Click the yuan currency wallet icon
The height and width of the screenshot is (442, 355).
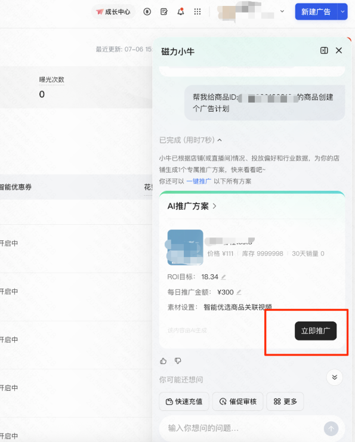click(147, 11)
